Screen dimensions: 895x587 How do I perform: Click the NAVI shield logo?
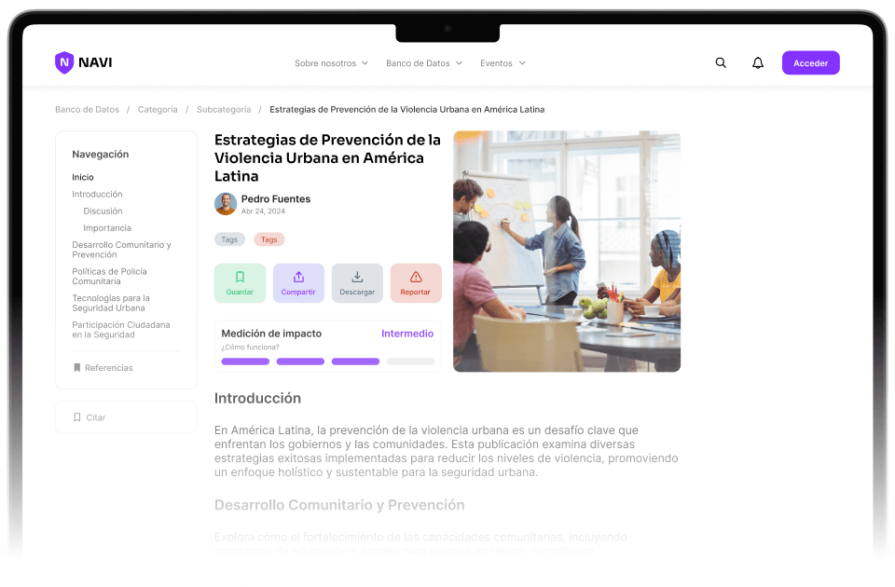[64, 62]
